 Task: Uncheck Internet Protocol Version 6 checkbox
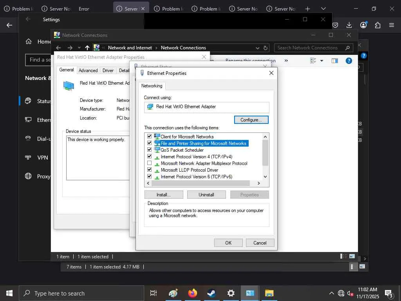click(x=149, y=176)
